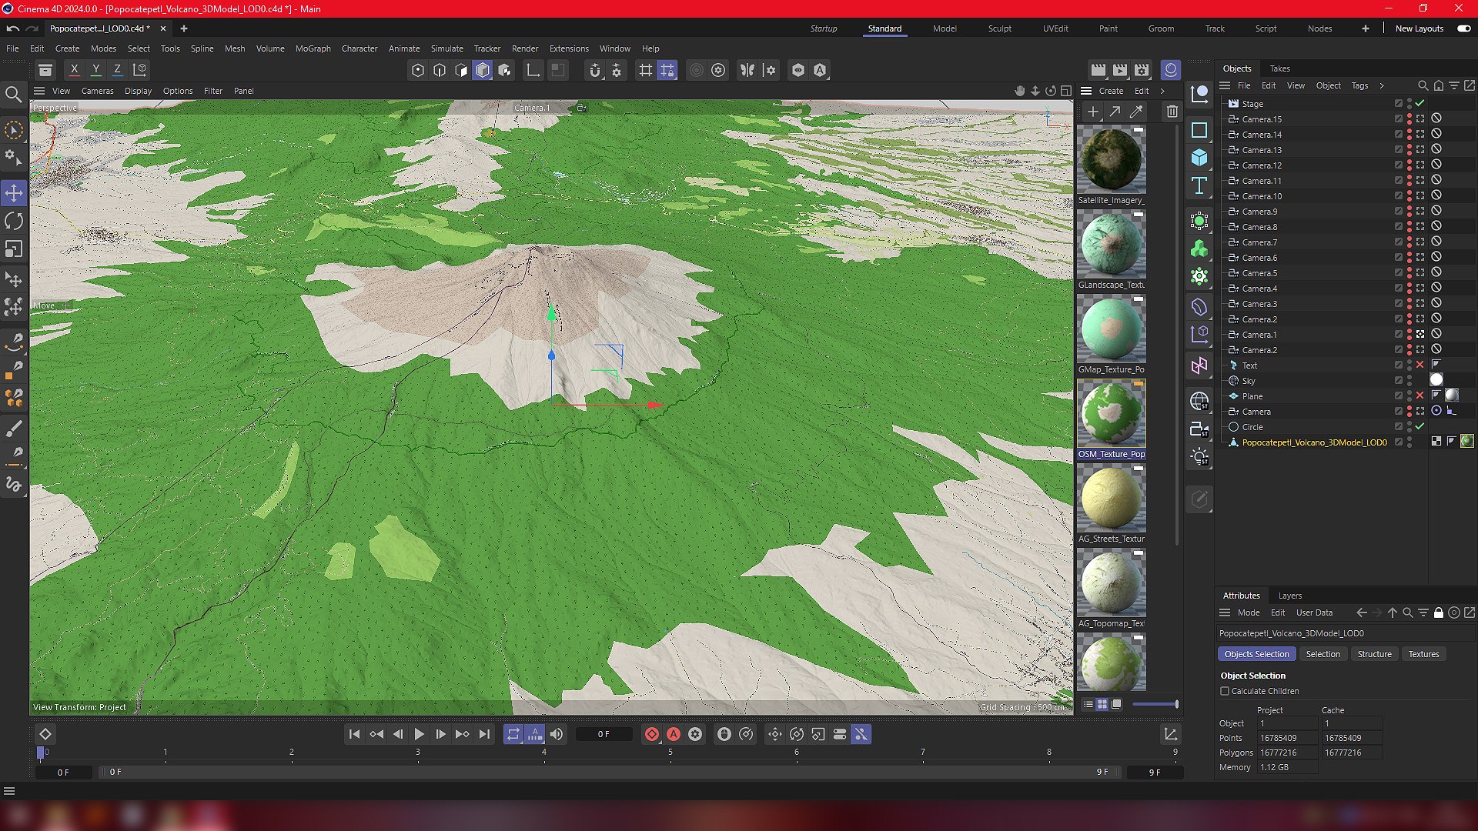1478x831 pixels.
Task: Click the Cube primitive icon
Action: point(1199,158)
